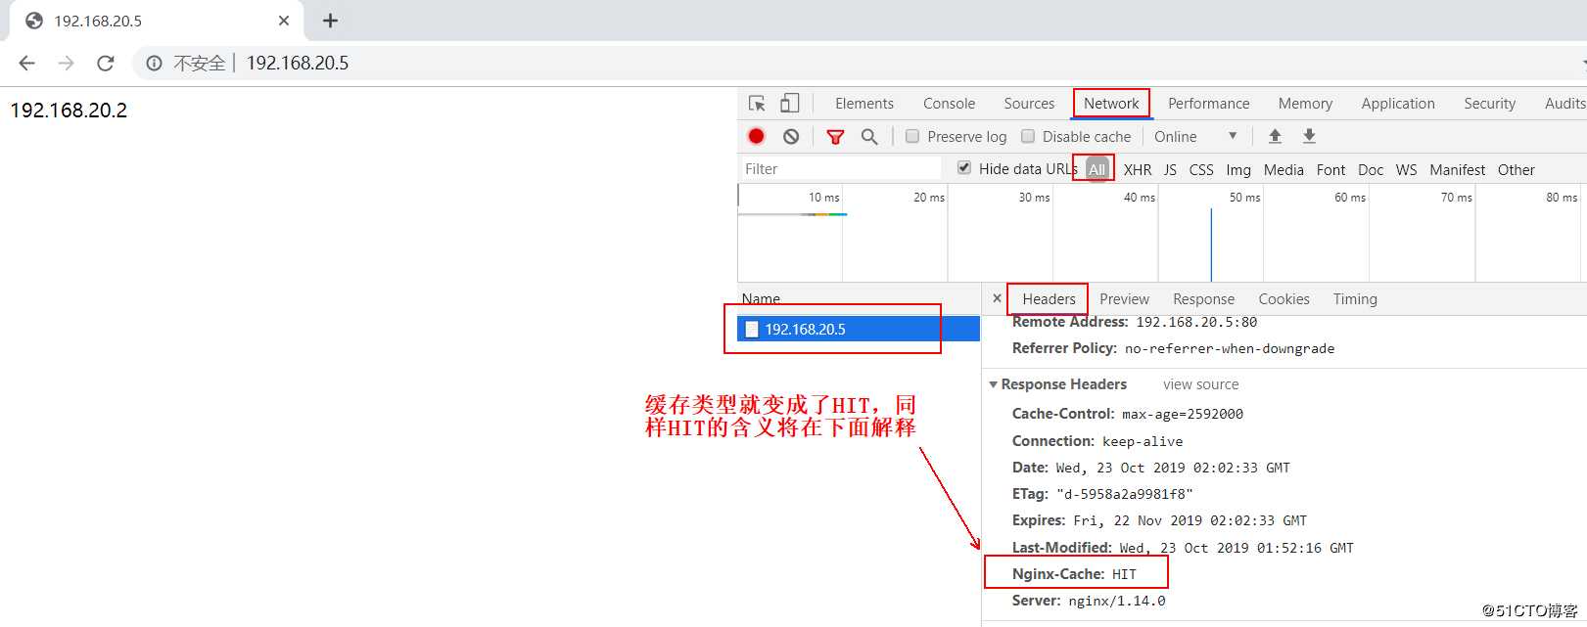Filter requests by JS
The image size is (1587, 627).
coord(1170,169)
